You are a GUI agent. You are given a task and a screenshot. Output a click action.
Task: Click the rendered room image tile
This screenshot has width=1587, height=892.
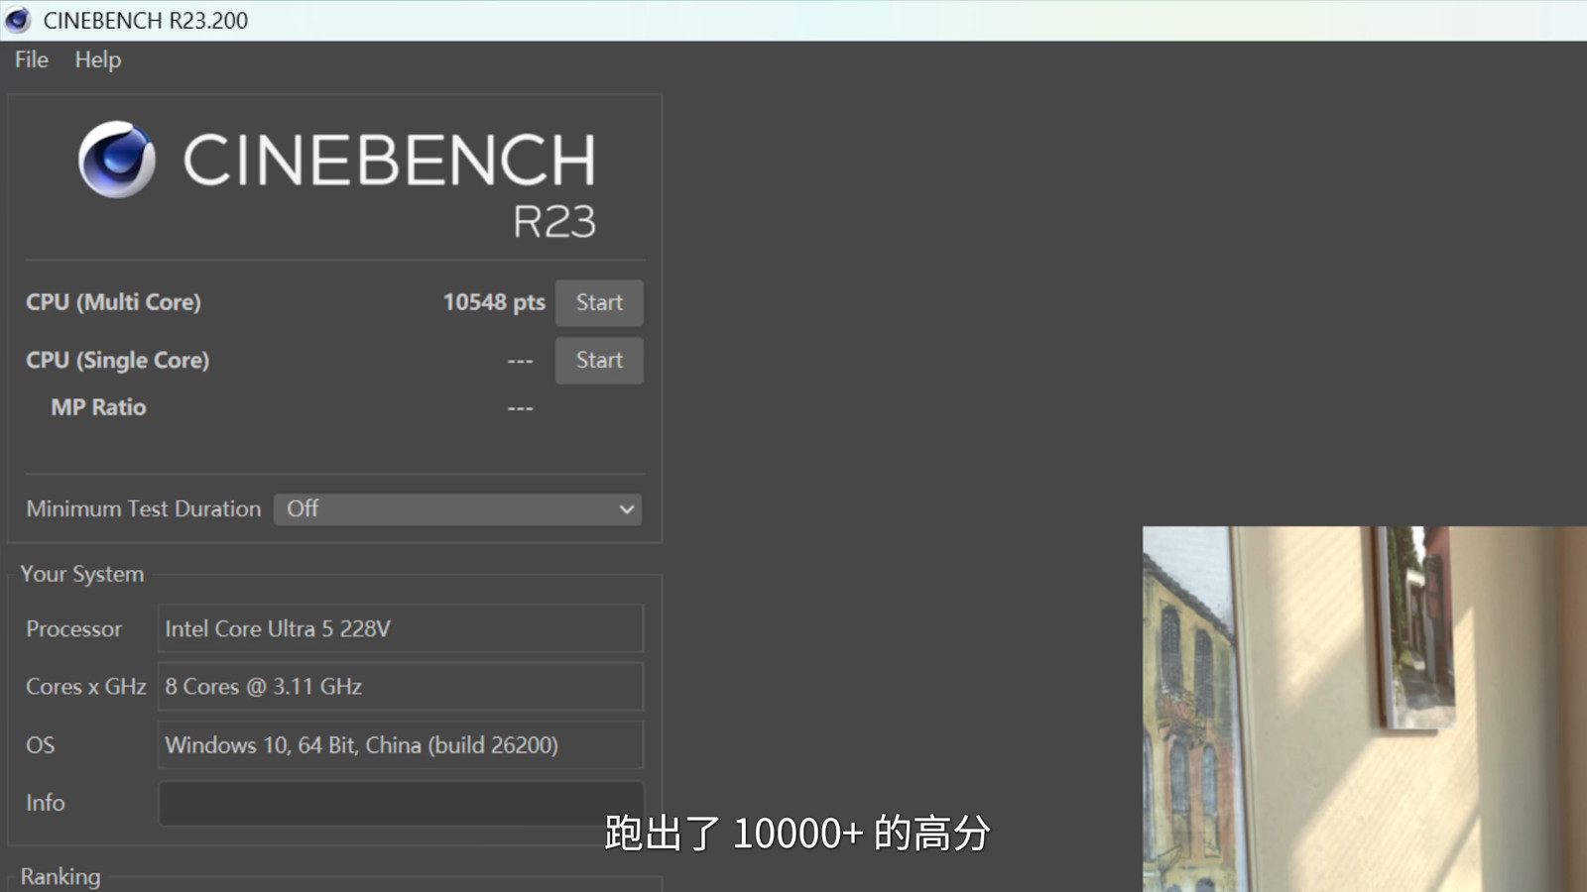[1365, 709]
